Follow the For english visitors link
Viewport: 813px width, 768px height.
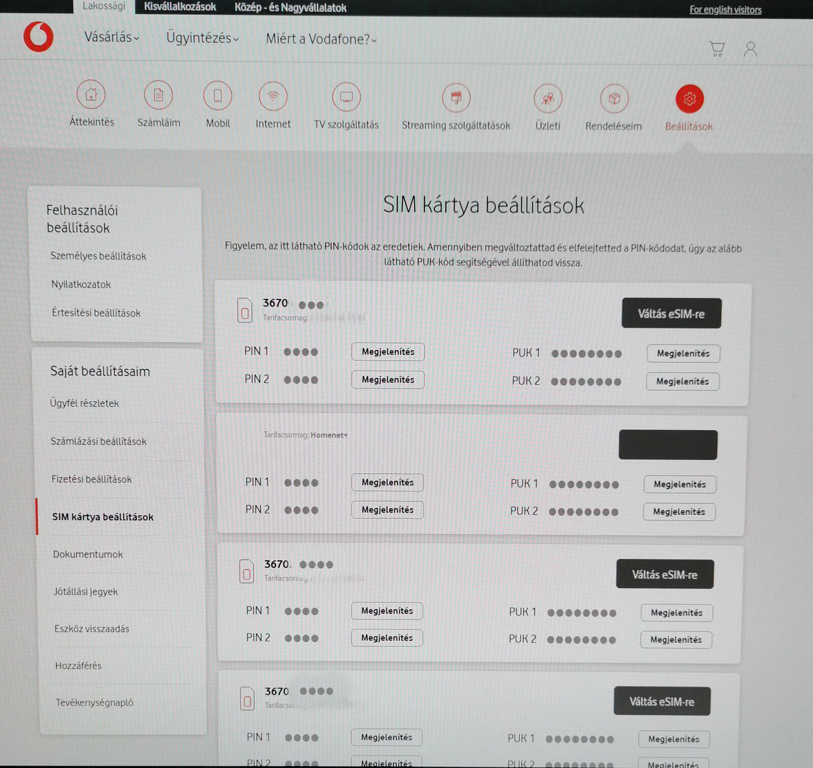tap(725, 10)
